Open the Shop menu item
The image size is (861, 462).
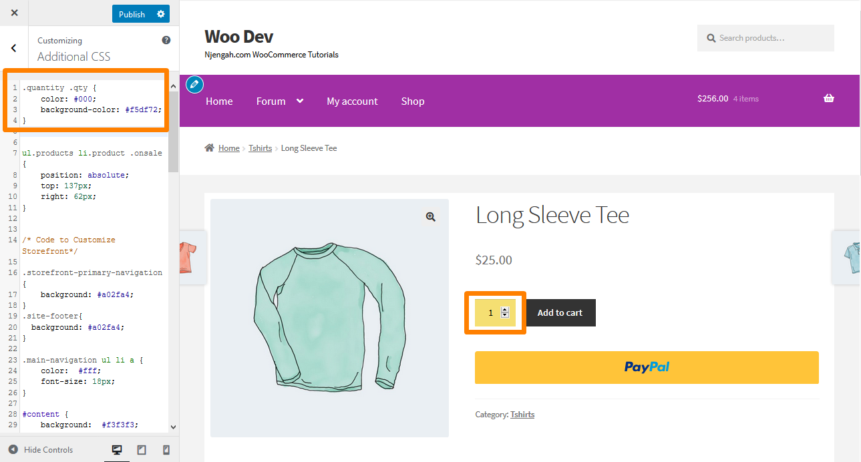[x=413, y=101]
